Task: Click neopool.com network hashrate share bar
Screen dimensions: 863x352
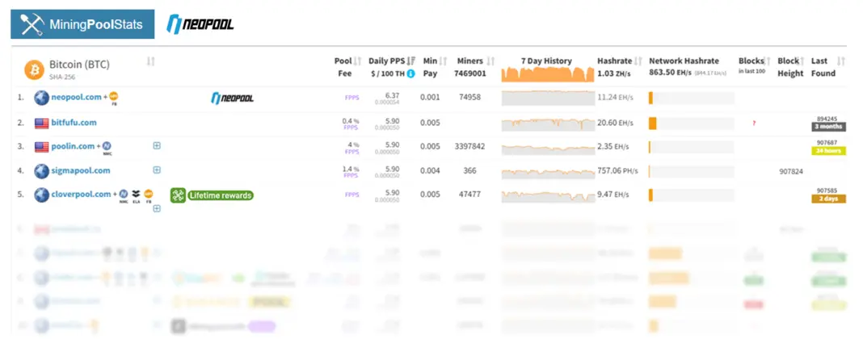Action: click(x=691, y=98)
